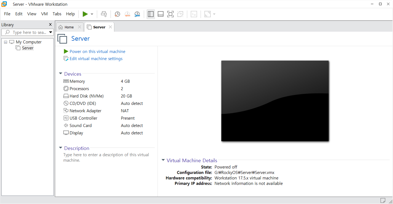Open the Edit menu
The height and width of the screenshot is (204, 393).
point(19,14)
